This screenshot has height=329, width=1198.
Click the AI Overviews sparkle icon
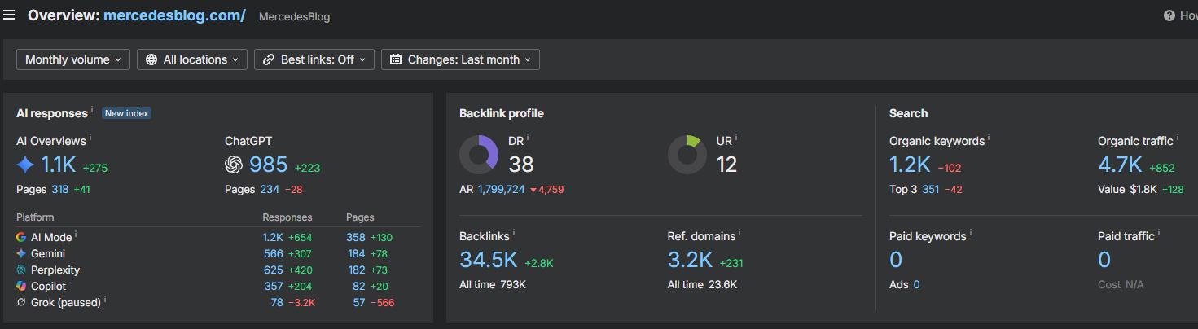click(x=25, y=165)
